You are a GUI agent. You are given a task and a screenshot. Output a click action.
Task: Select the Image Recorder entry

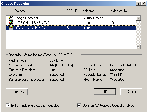tap(71, 18)
